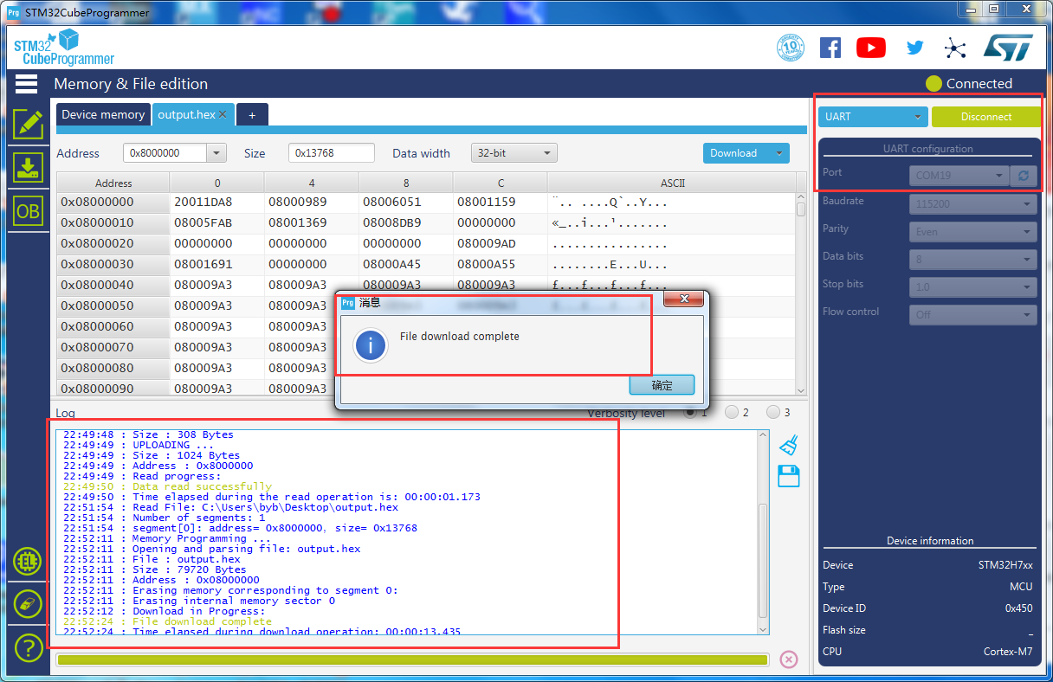This screenshot has width=1053, height=682.
Task: Refresh the COM port list
Action: click(x=1024, y=175)
